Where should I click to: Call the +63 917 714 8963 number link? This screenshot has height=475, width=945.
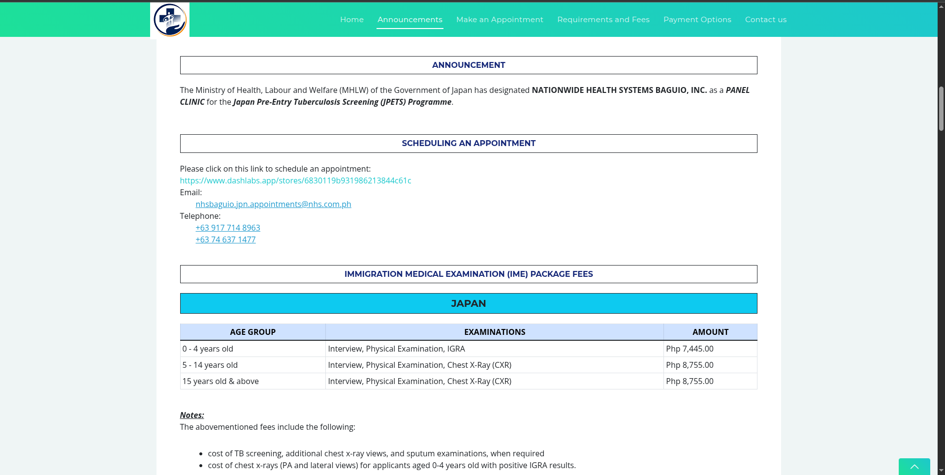click(x=228, y=228)
